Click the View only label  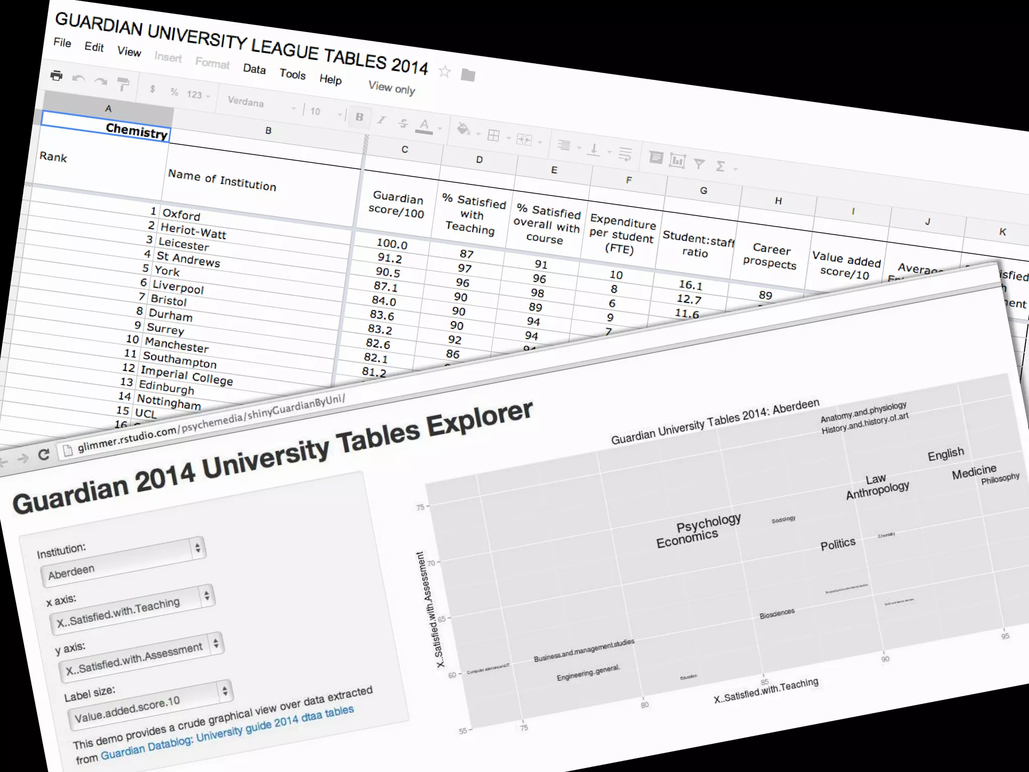point(391,88)
